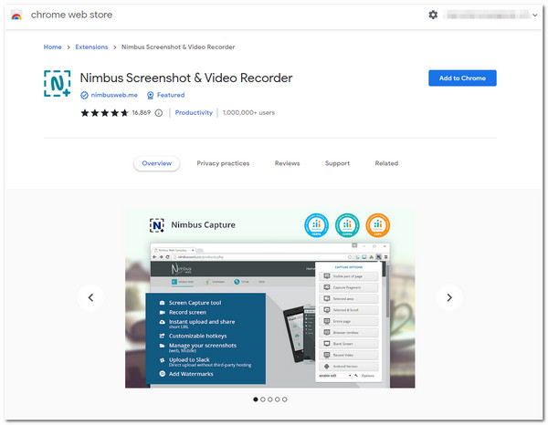Click the five-star rating

104,113
